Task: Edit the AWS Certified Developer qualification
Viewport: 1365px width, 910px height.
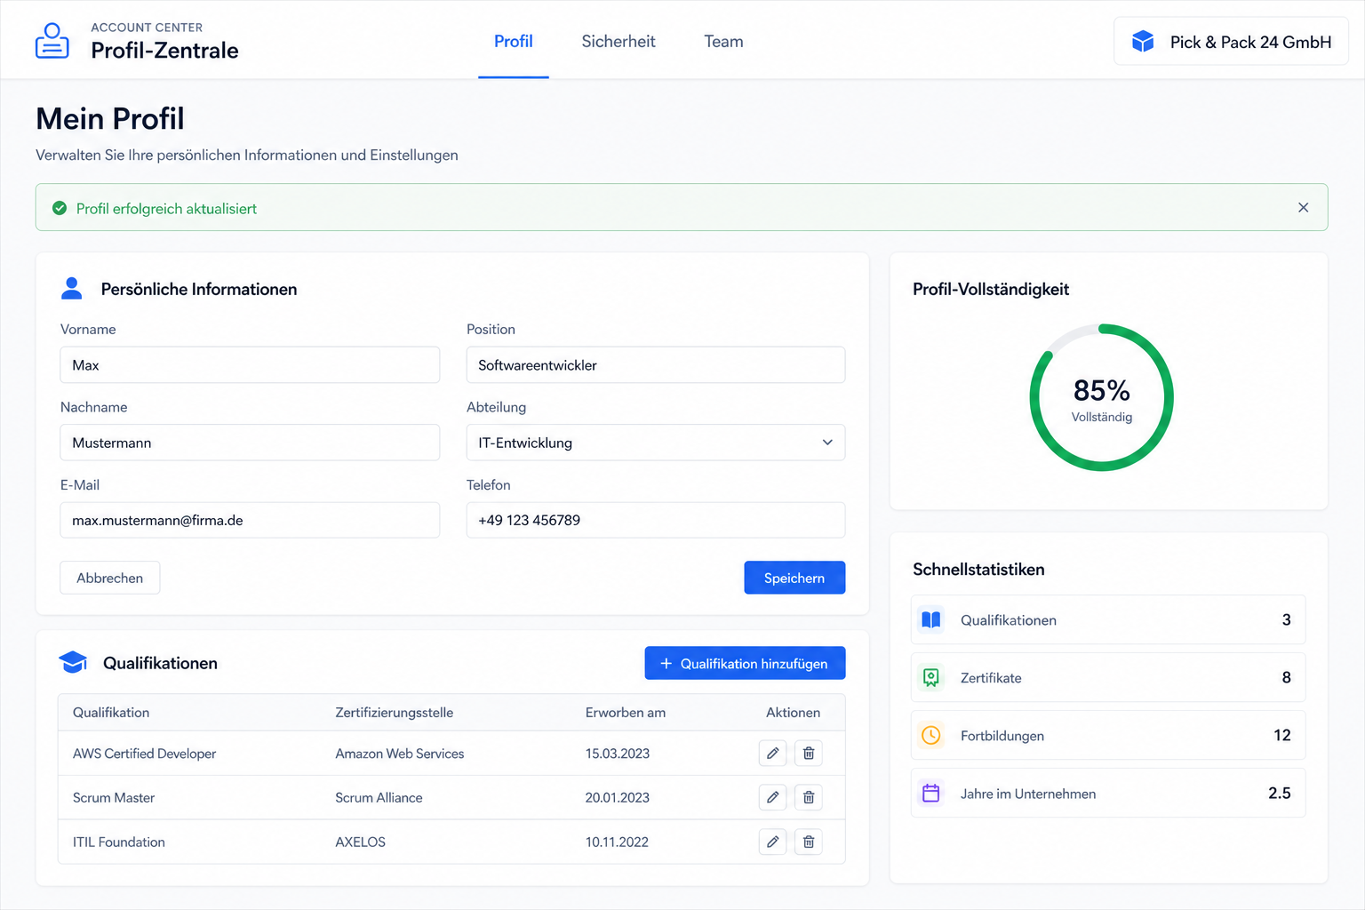Action: point(772,754)
